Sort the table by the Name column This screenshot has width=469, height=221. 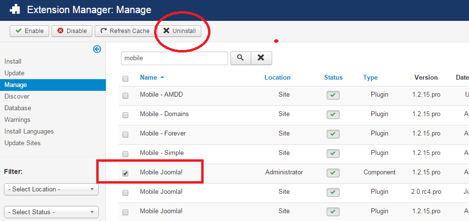click(149, 77)
